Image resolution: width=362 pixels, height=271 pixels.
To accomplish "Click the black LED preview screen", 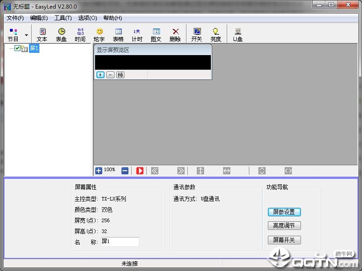I will [153, 62].
